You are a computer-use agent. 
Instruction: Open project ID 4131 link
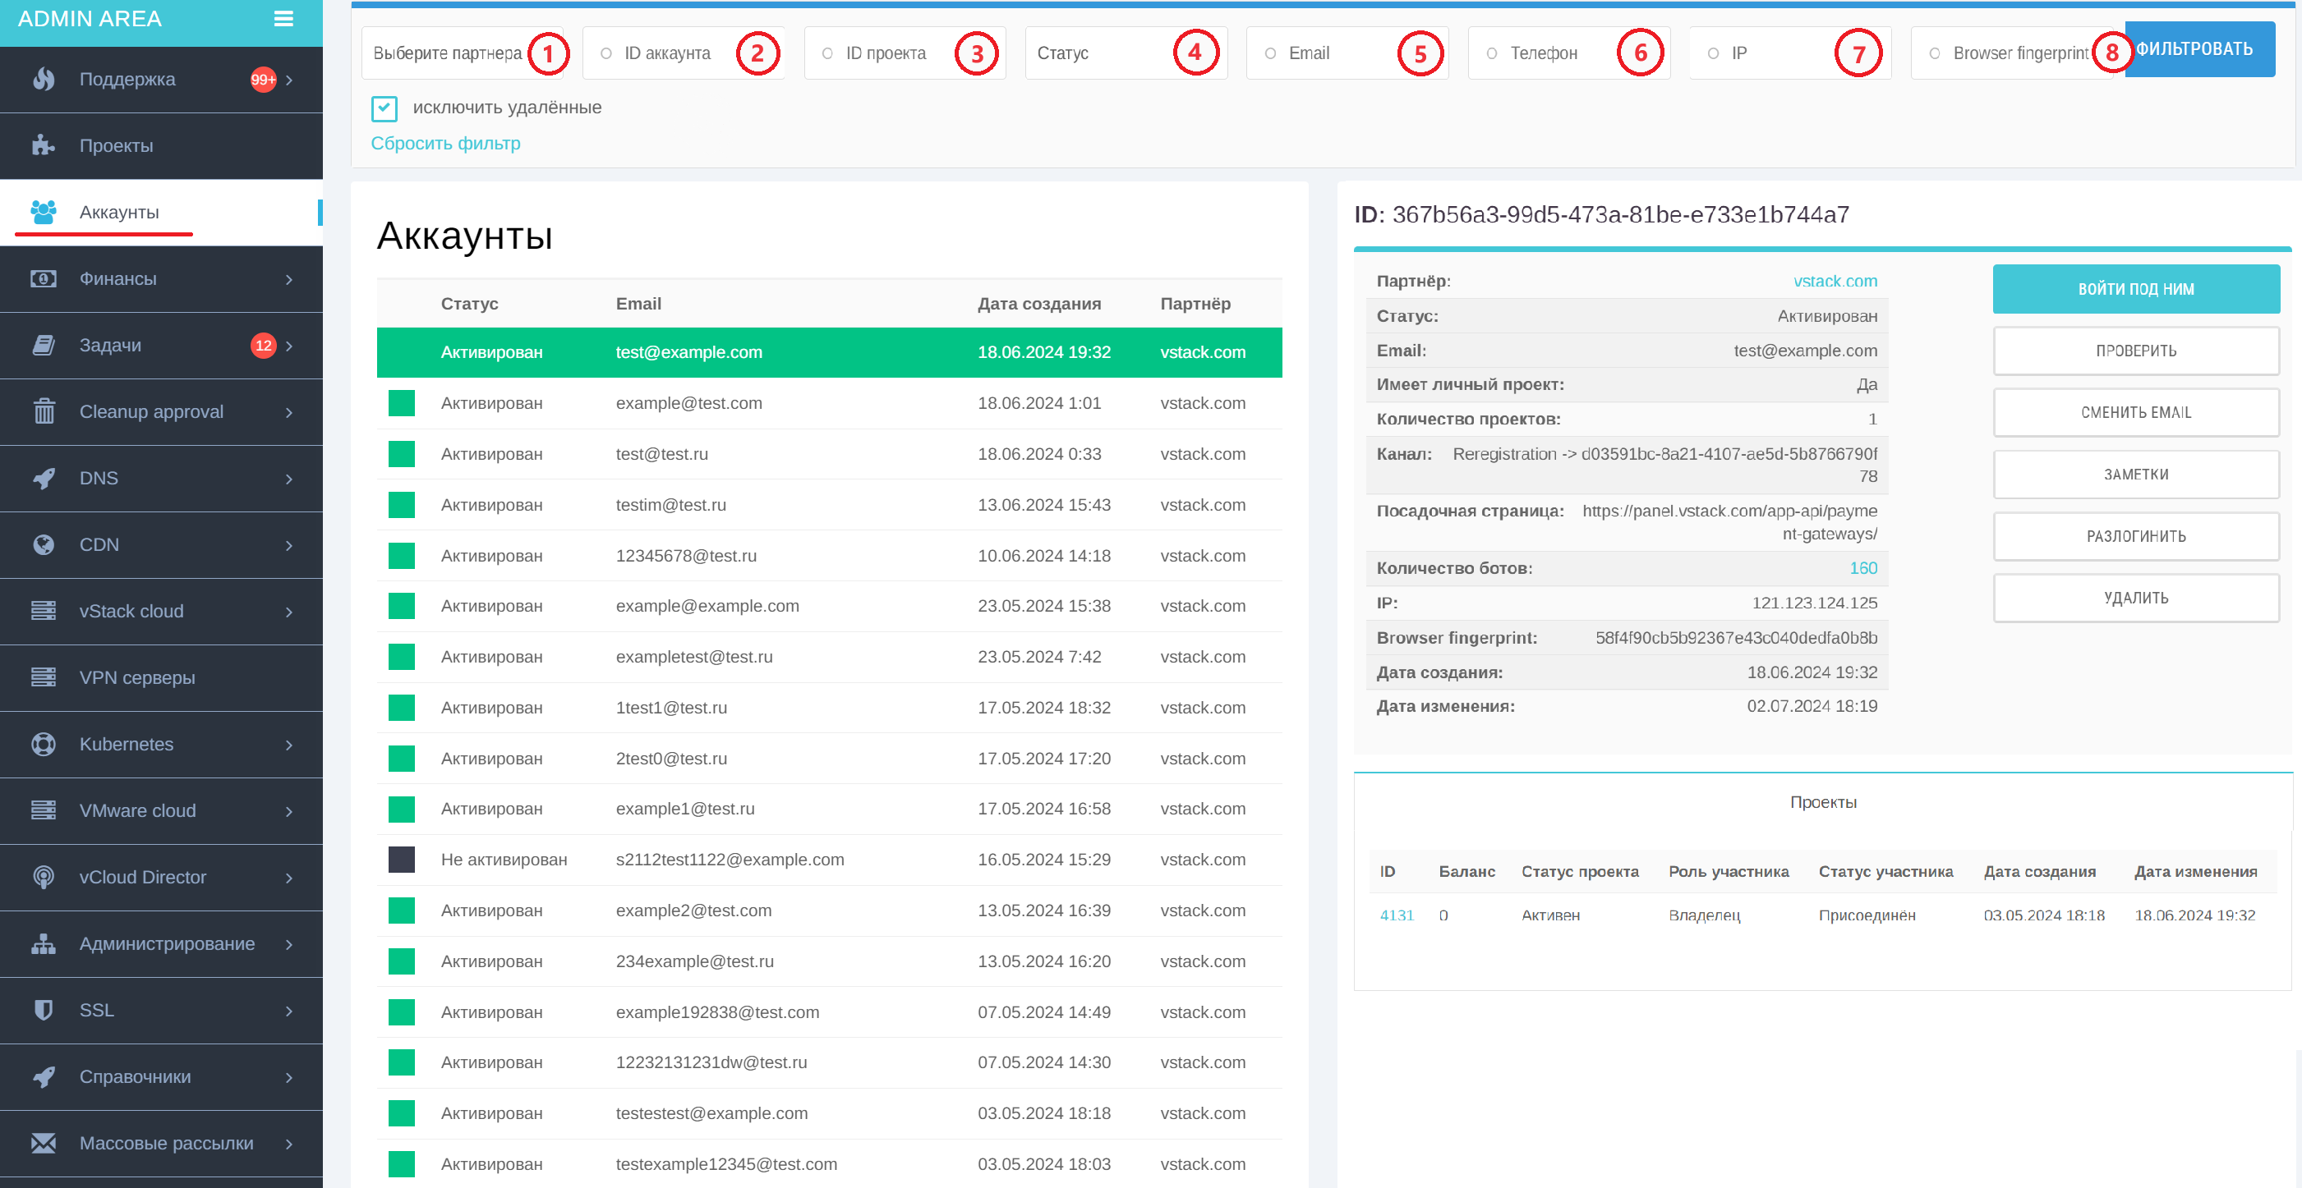(x=1397, y=915)
